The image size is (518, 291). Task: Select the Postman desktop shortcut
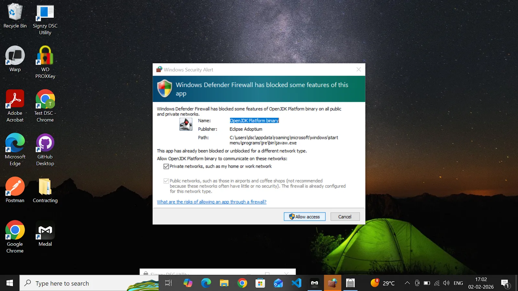(x=15, y=190)
